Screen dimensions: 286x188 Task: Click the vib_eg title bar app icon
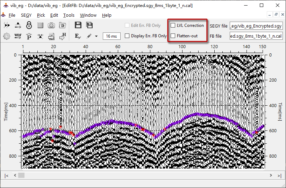[x=6, y=5]
